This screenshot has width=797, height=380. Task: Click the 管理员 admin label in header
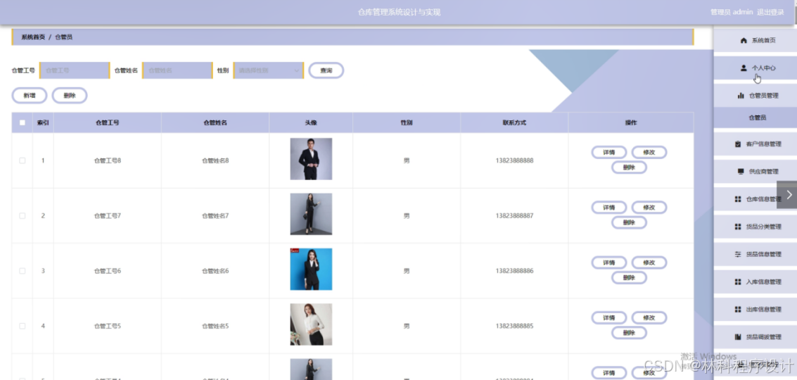732,12
